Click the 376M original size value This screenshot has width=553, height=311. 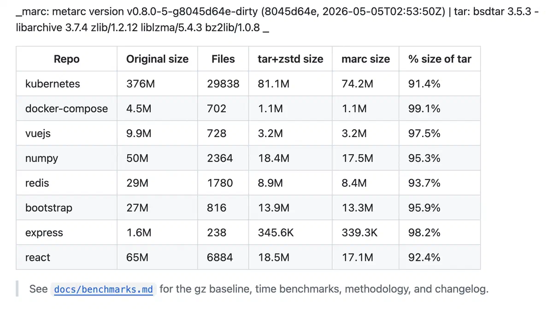(x=141, y=84)
